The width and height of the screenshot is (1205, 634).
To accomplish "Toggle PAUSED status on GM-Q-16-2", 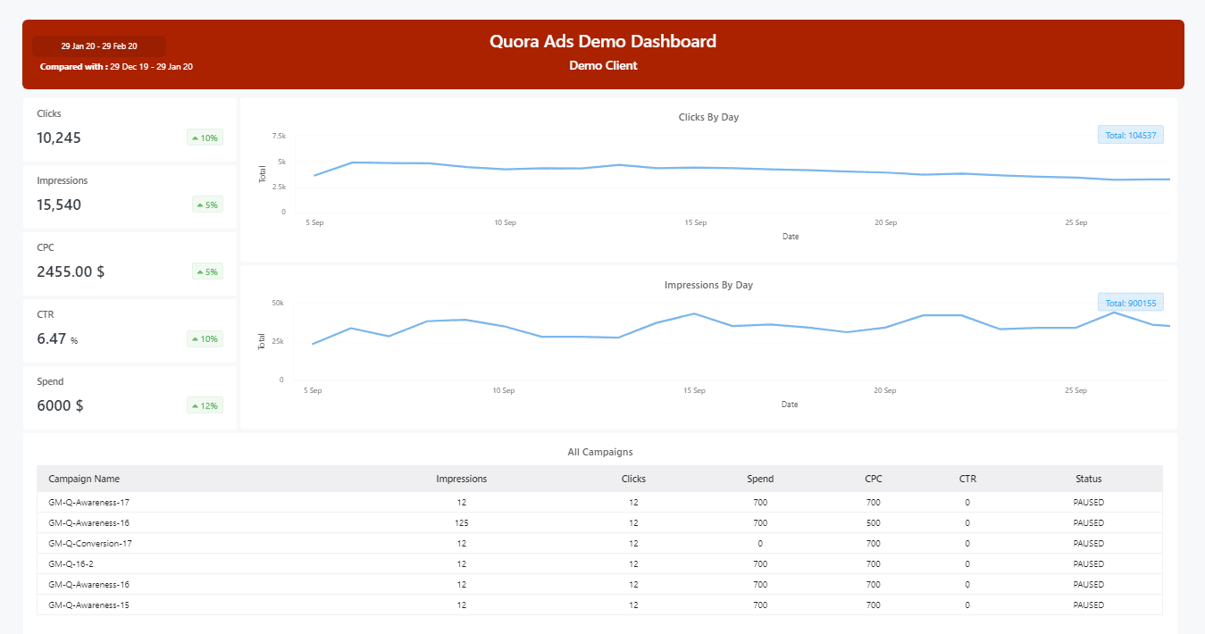I will tap(1087, 563).
